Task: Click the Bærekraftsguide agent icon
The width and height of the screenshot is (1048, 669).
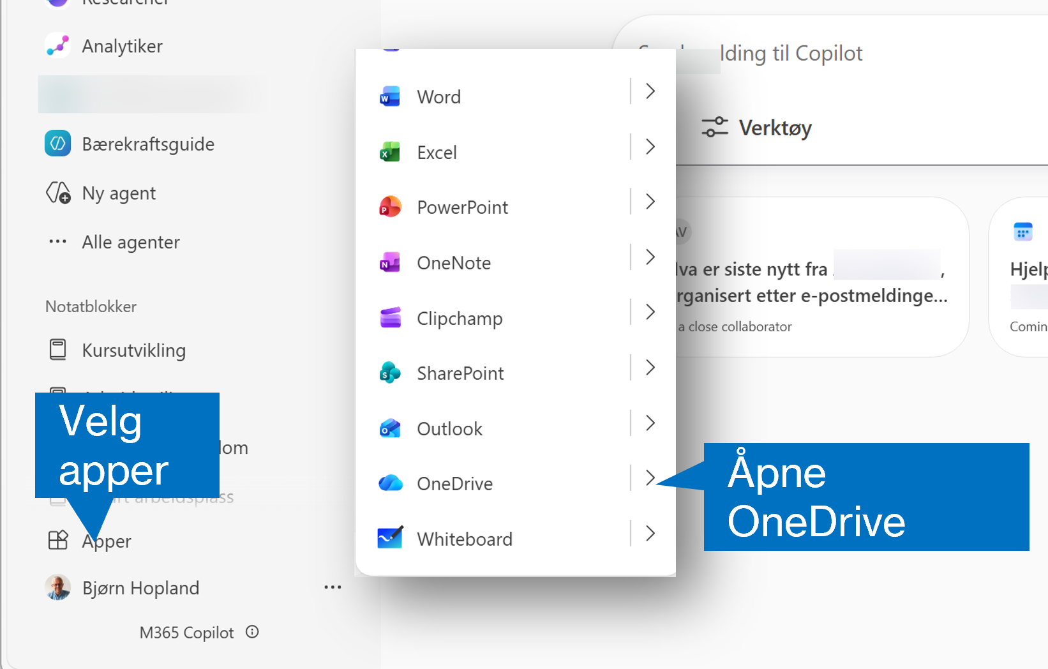Action: tap(57, 144)
